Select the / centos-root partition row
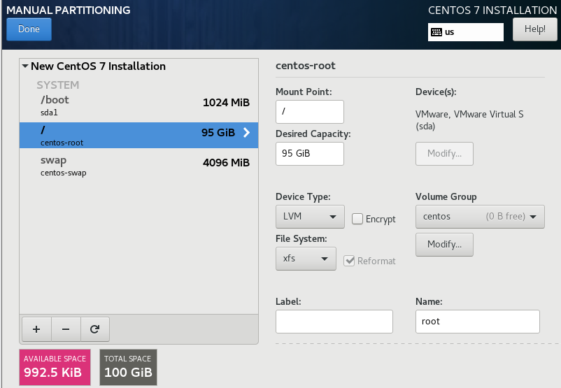Image resolution: width=561 pixels, height=388 pixels. click(139, 135)
